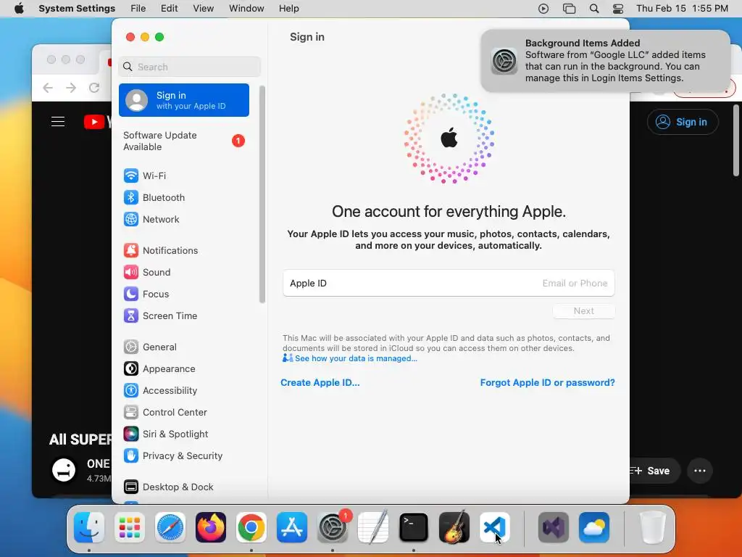Click the browser forward arrow

71,88
